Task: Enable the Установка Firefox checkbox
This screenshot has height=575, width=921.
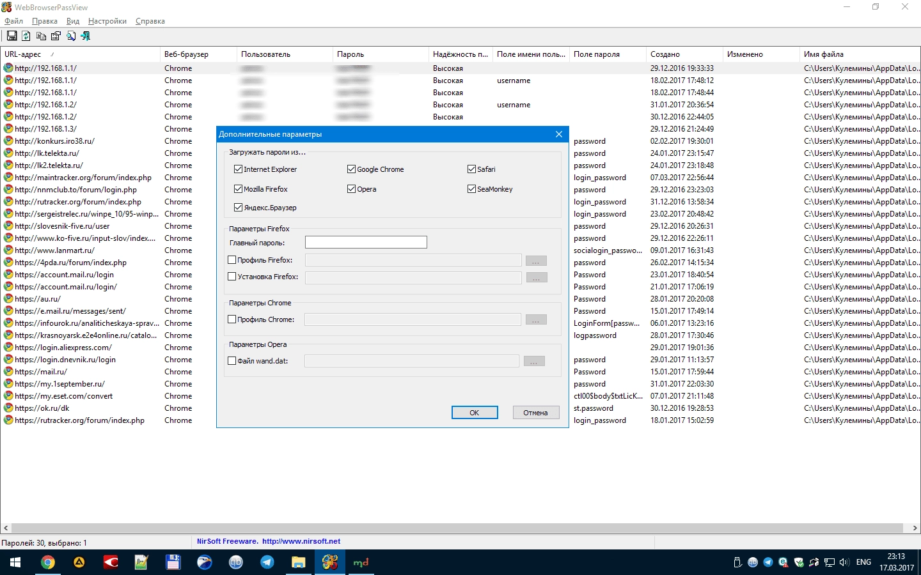Action: (x=232, y=277)
